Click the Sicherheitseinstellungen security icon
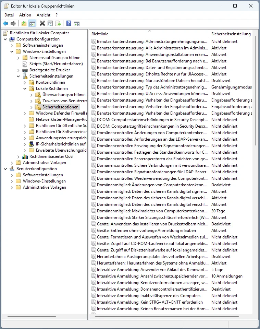Viewport: 260px width, 329px height. coord(25,76)
